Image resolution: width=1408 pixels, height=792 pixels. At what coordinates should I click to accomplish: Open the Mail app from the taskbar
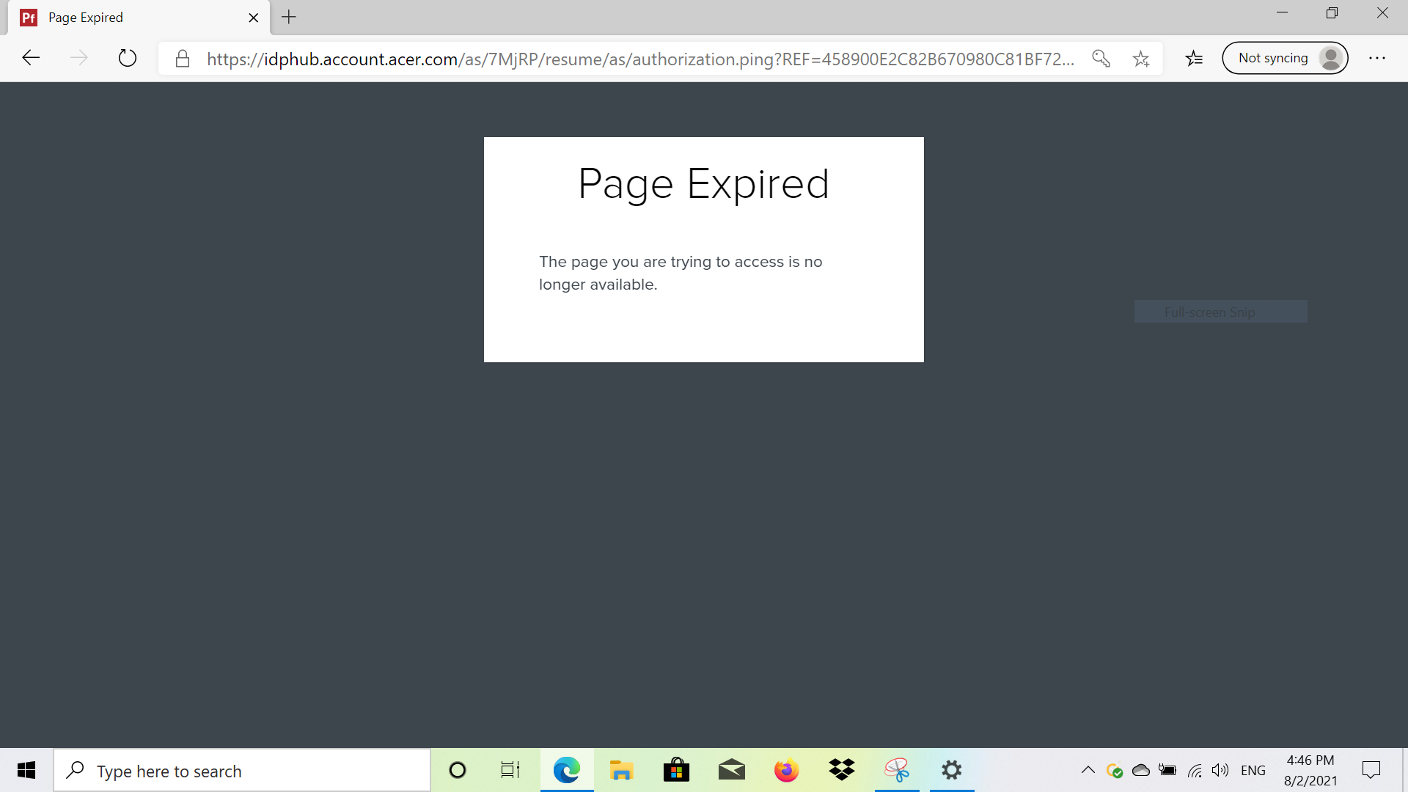[731, 770]
